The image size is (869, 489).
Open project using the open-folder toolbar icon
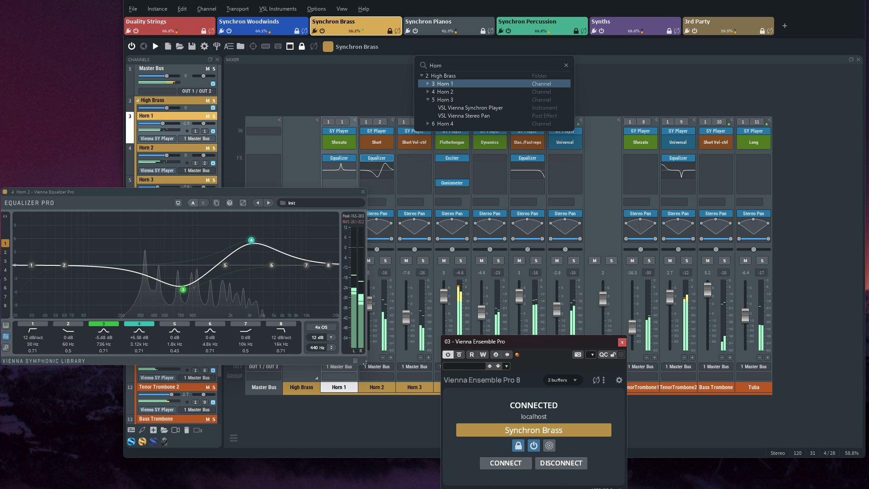pyautogui.click(x=180, y=46)
